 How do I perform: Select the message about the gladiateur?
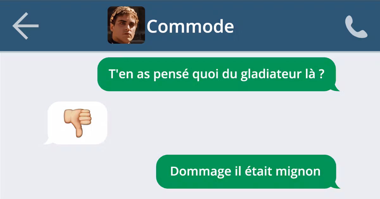(x=217, y=74)
